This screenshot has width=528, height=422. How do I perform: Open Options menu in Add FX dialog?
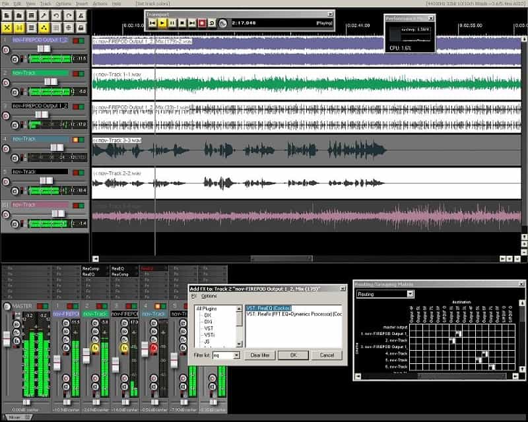pyautogui.click(x=209, y=296)
